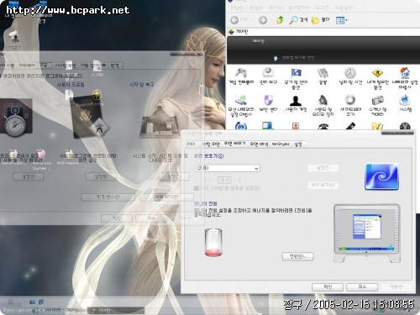Viewport: 420px width, 315px height.
Task: Click the 환경 변수 environment variables button
Action: [108, 197]
